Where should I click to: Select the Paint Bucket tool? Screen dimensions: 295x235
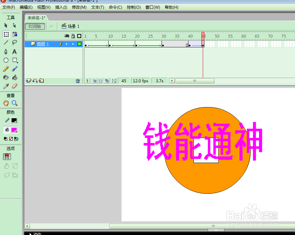(15, 77)
